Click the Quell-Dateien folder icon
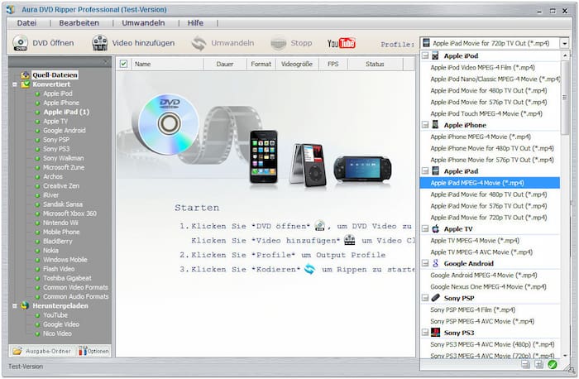The image size is (579, 379). pyautogui.click(x=25, y=75)
